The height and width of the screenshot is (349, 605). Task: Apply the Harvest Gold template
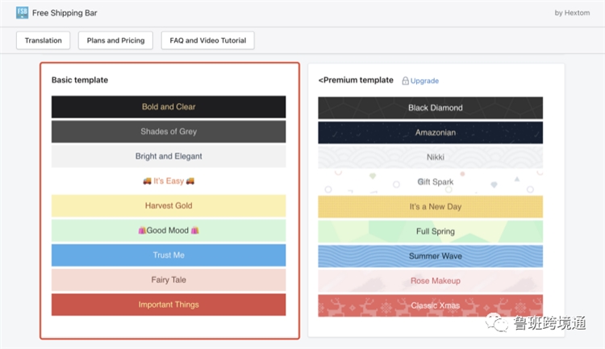[169, 206]
